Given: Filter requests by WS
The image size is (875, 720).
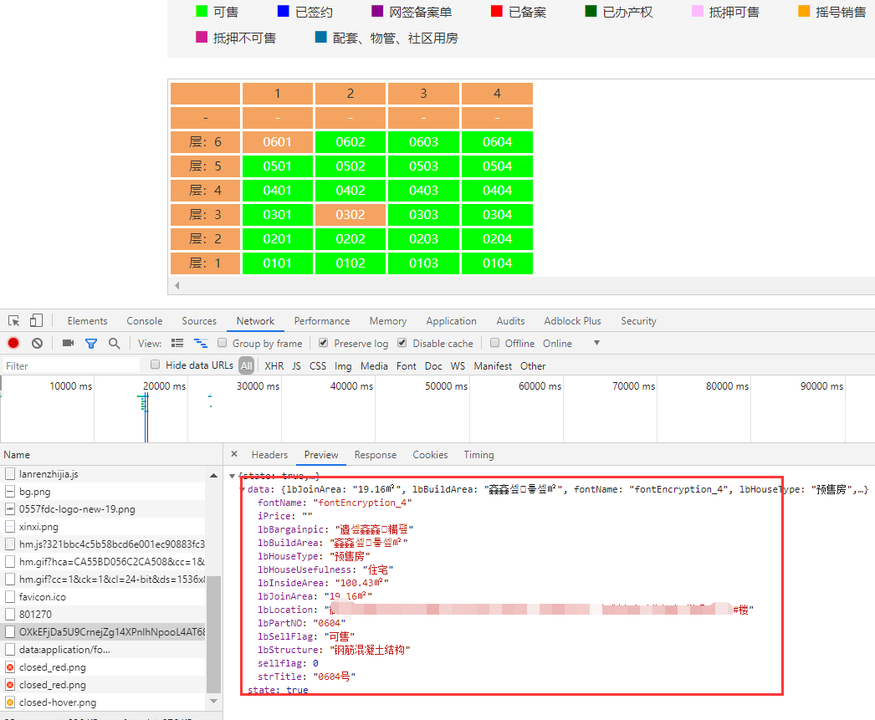Looking at the screenshot, I should tap(458, 366).
